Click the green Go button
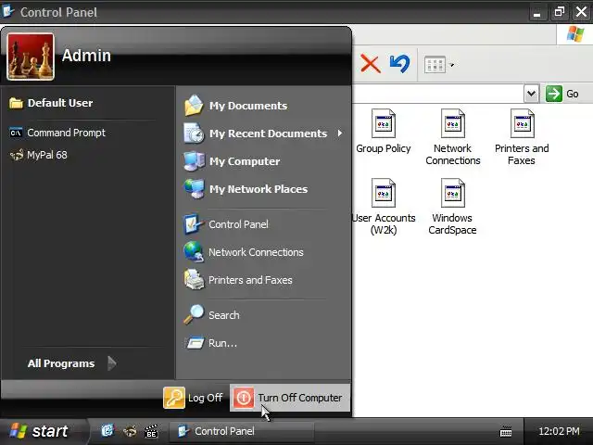This screenshot has height=445, width=593. click(562, 94)
